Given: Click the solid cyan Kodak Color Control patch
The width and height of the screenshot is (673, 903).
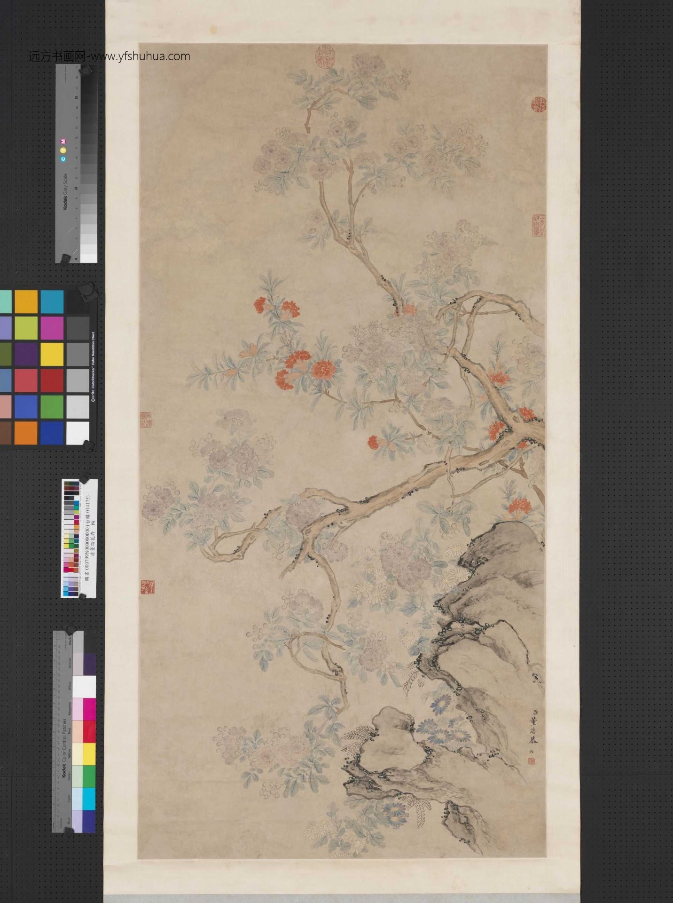Looking at the screenshot, I should [x=89, y=799].
